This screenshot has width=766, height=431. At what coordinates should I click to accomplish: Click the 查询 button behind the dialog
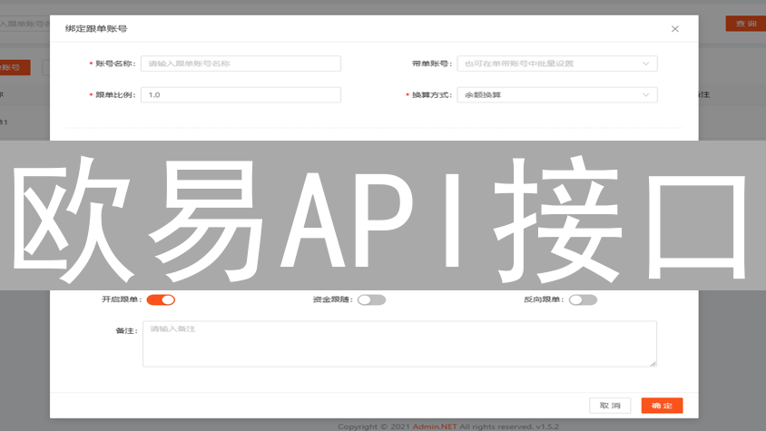click(745, 24)
